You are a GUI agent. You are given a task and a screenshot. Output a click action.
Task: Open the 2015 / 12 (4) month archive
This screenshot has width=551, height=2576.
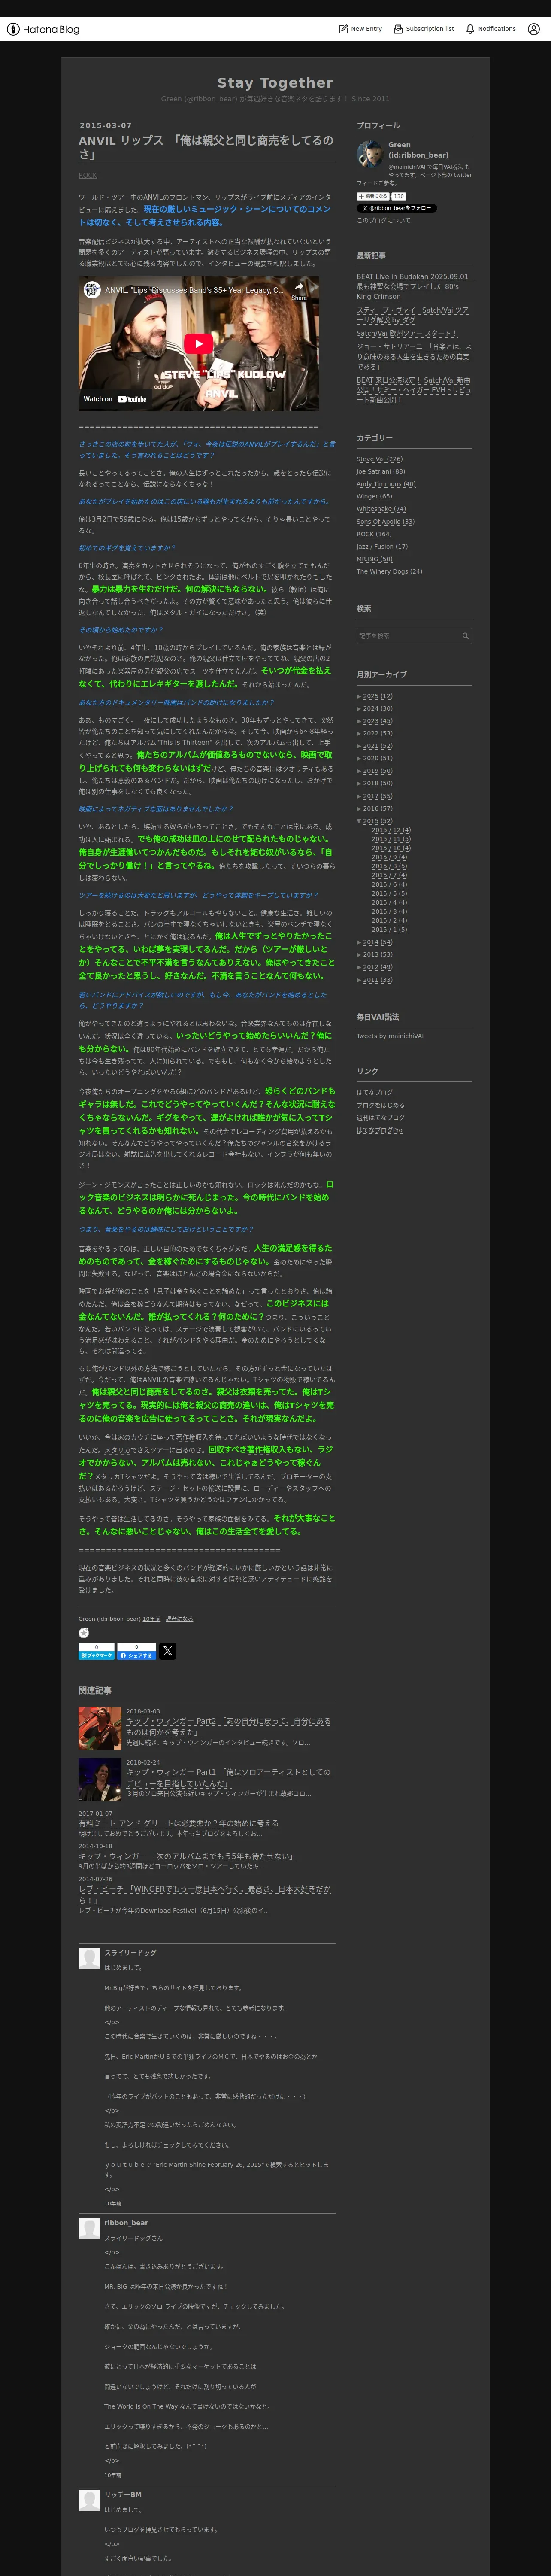coord(391,830)
